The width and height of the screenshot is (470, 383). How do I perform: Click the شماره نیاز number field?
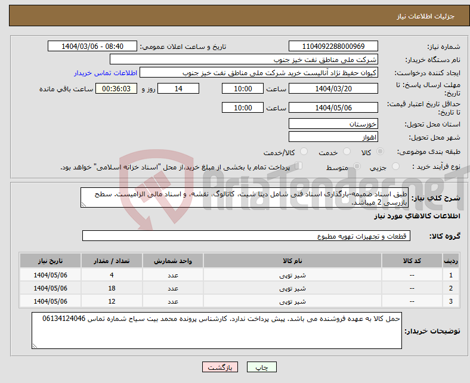tap(333, 47)
